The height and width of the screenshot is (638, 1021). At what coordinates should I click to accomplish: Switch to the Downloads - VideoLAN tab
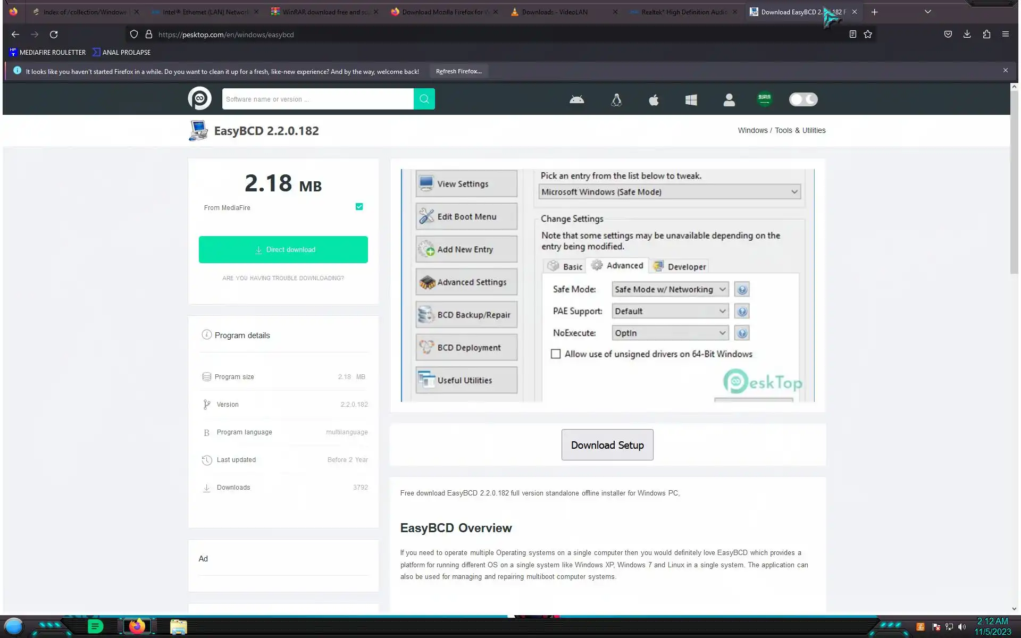555,12
